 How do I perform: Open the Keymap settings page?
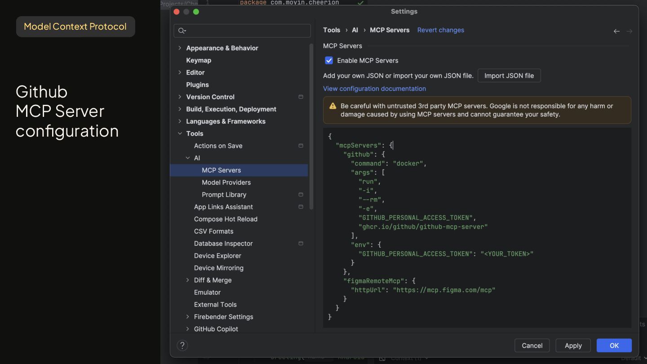(199, 60)
